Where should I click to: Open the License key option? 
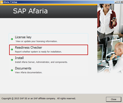pos(23,37)
